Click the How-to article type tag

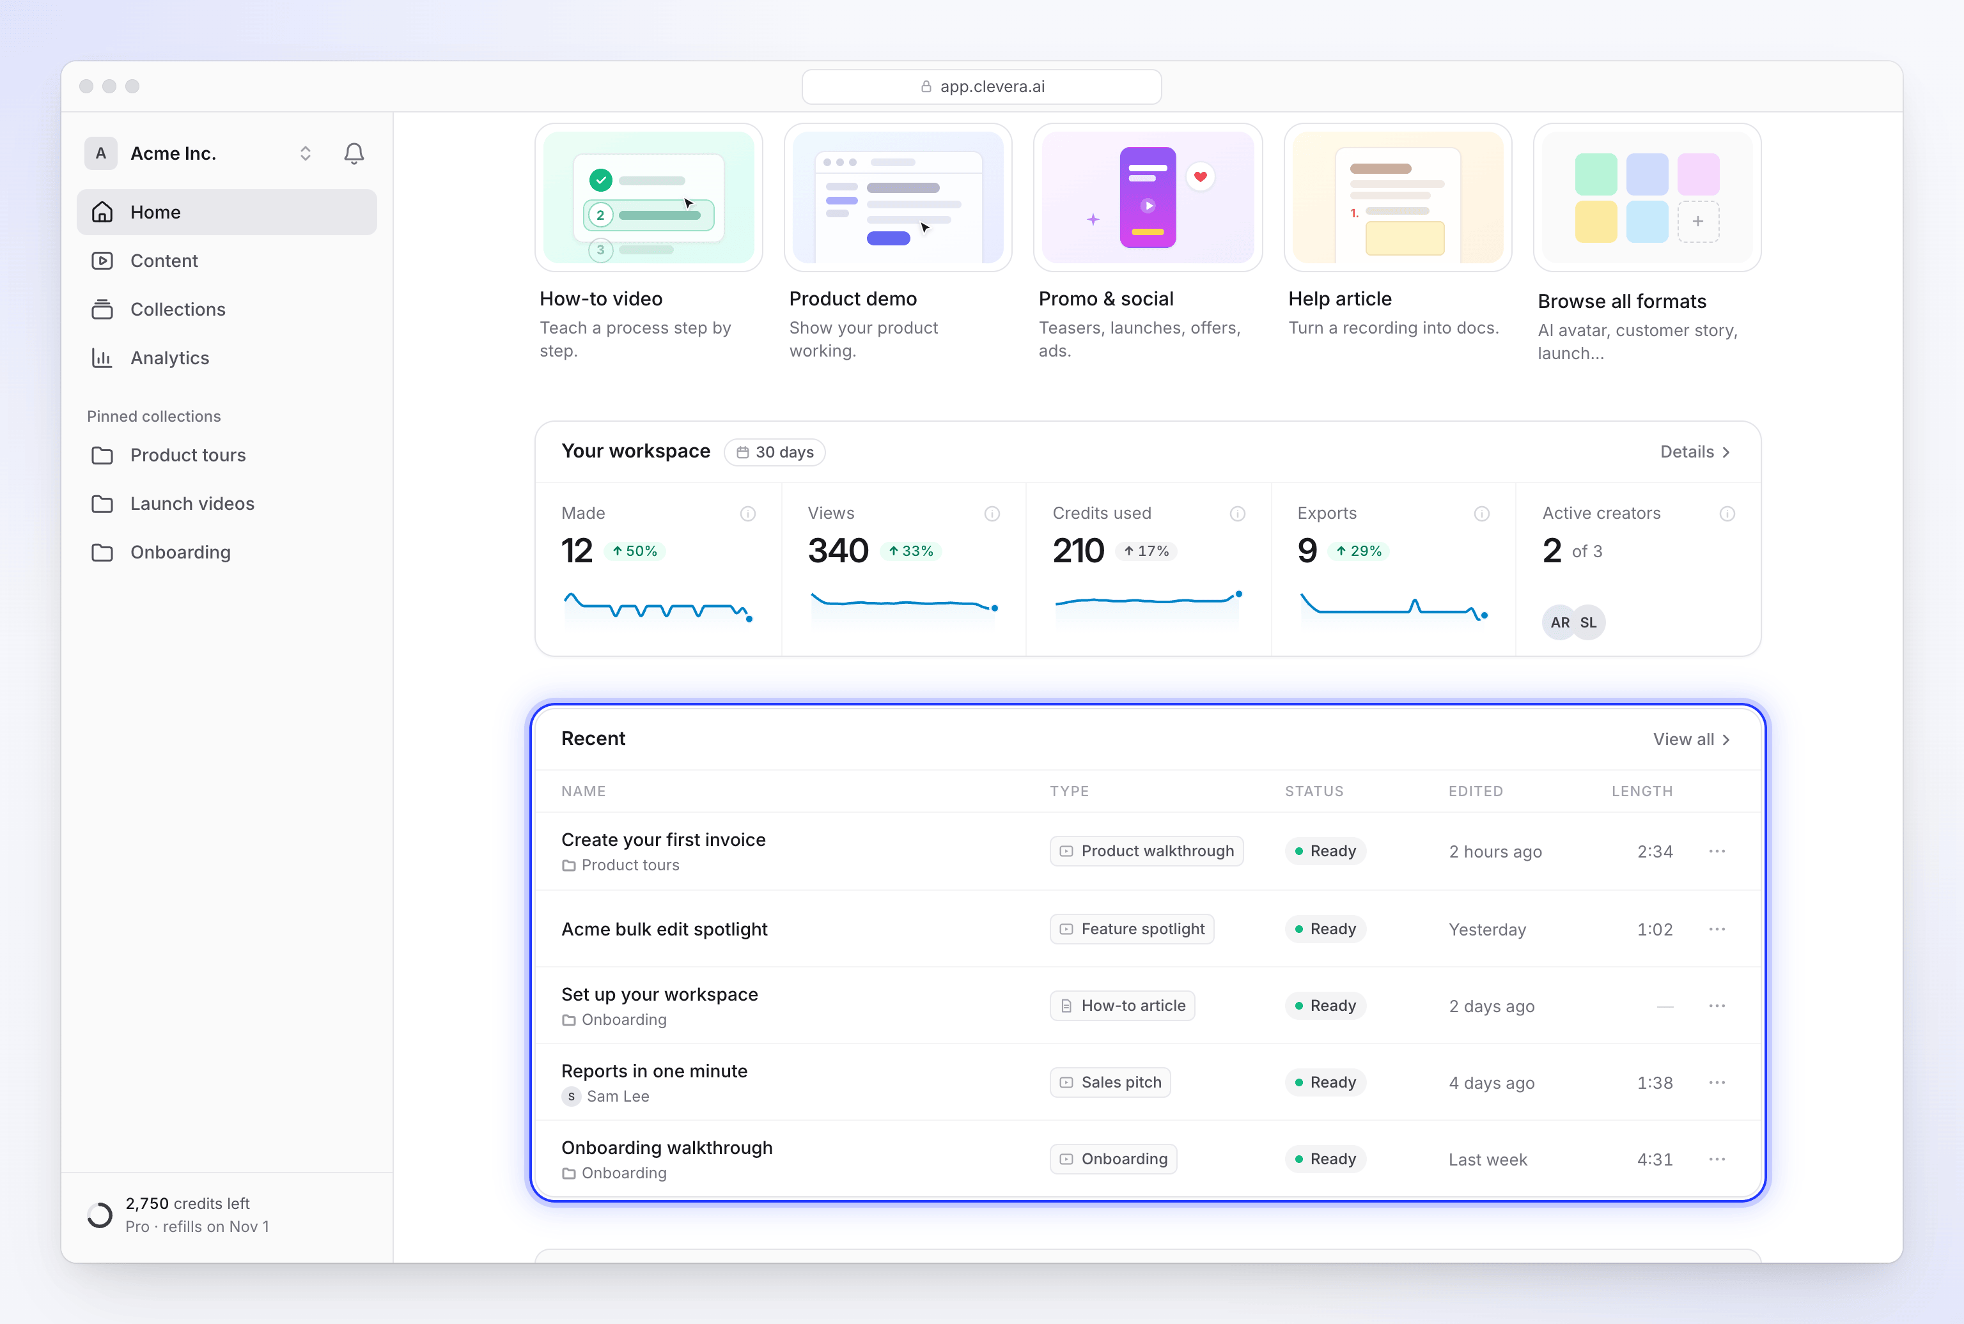pyautogui.click(x=1122, y=1006)
